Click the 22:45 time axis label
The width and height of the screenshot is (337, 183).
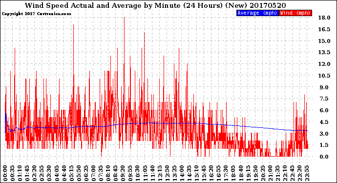pyautogui.click(x=293, y=173)
